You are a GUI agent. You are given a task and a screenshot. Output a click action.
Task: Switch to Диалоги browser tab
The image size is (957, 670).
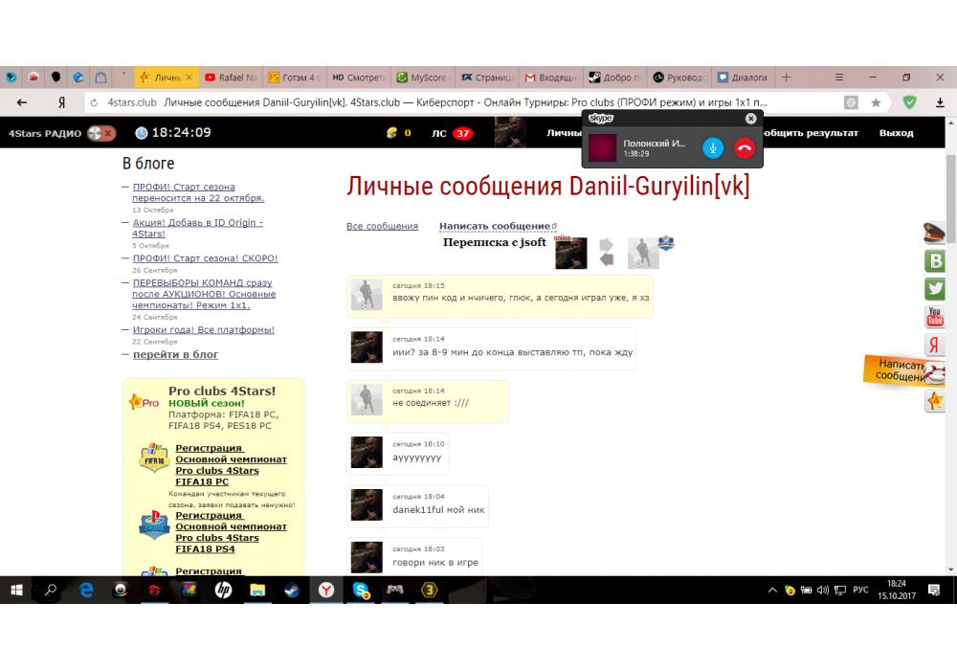pos(744,78)
